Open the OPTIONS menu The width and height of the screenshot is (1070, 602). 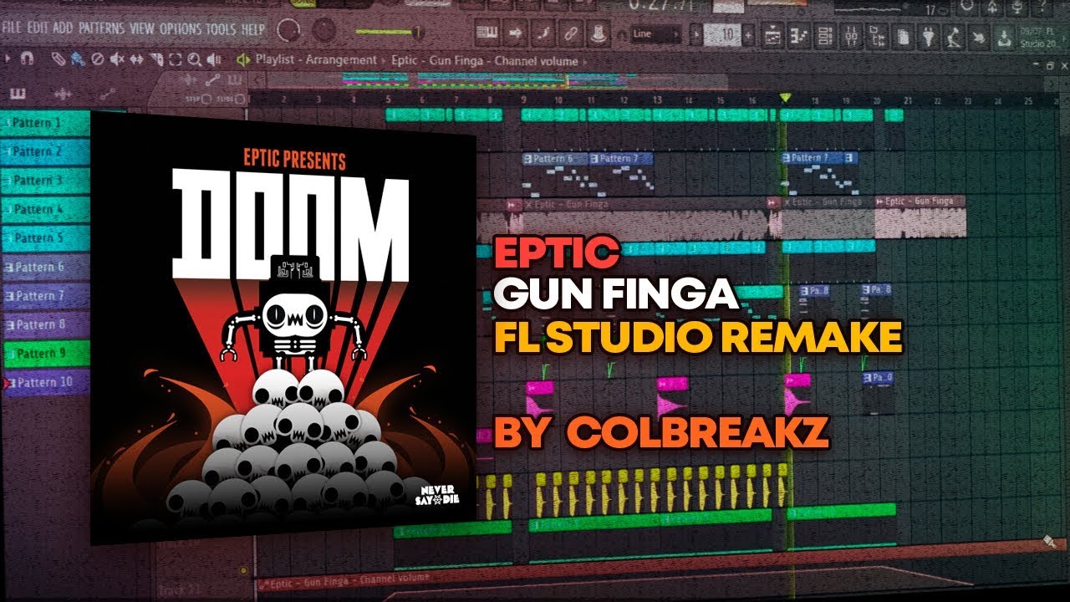(181, 28)
